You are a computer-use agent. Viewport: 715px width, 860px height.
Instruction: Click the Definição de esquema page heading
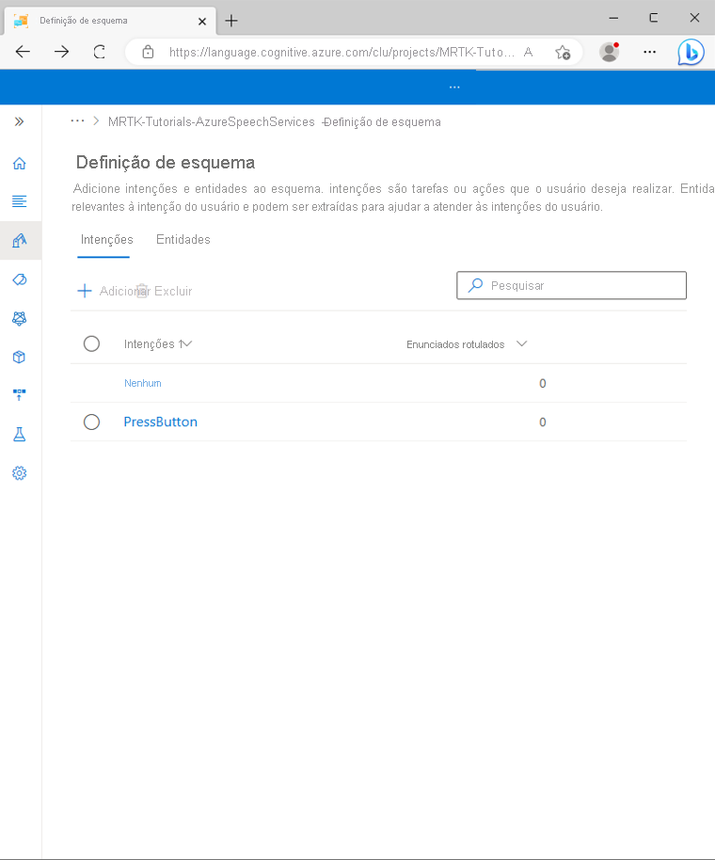point(165,163)
